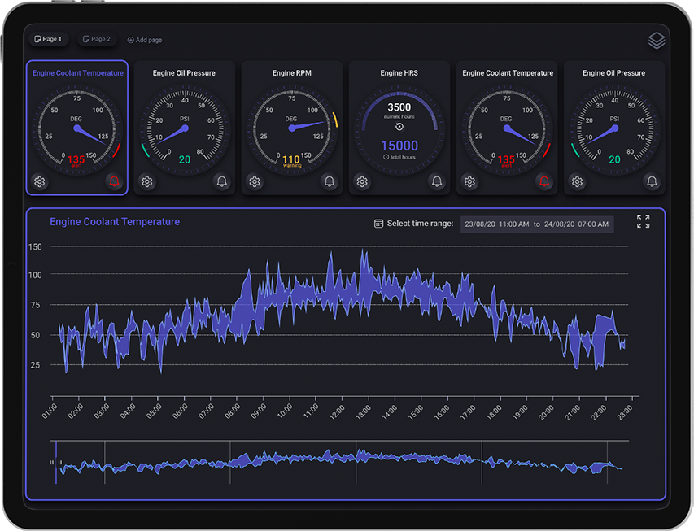The width and height of the screenshot is (694, 531).
Task: Open gear on the last Engine Oil Pressure card
Action: (577, 181)
